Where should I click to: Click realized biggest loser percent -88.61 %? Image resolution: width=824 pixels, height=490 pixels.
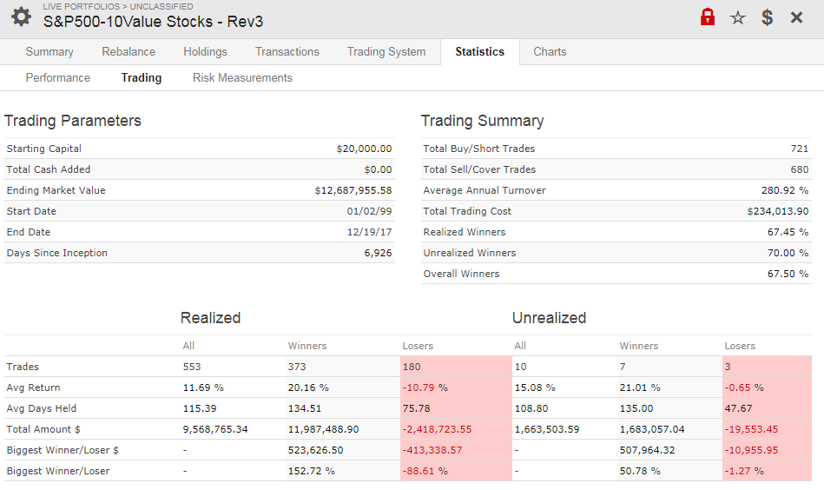click(425, 471)
